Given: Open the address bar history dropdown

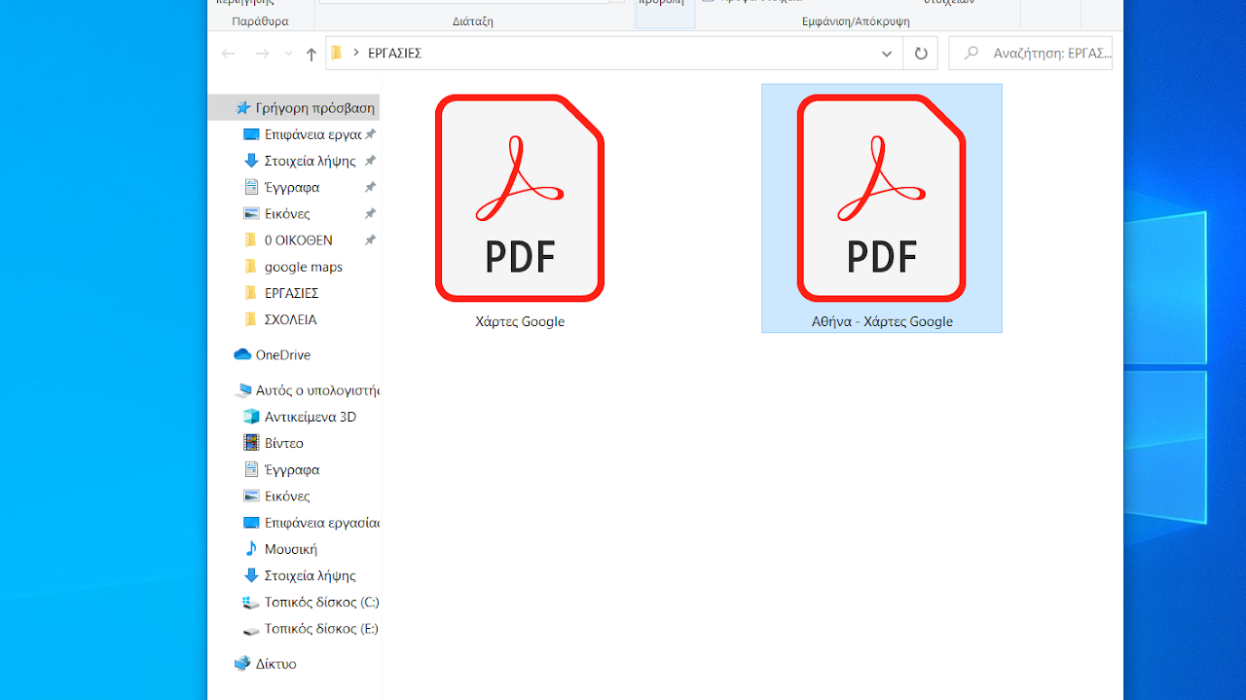Looking at the screenshot, I should pos(887,54).
